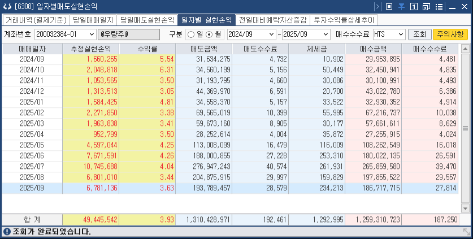This screenshot has width=473, height=239.
Task: Open the 계좌번호 account dropdown
Action: (92, 34)
